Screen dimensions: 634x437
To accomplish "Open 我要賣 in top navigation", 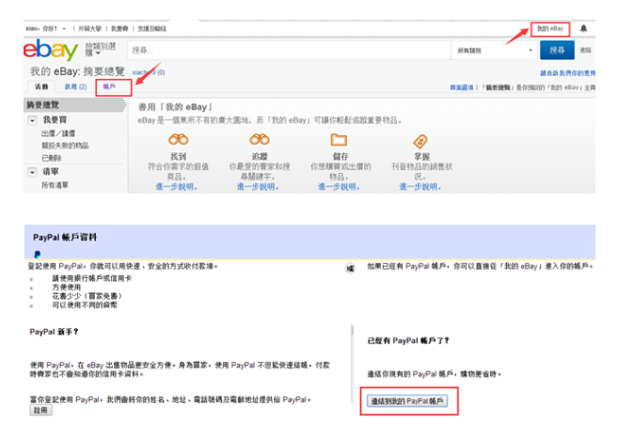I will [x=119, y=29].
